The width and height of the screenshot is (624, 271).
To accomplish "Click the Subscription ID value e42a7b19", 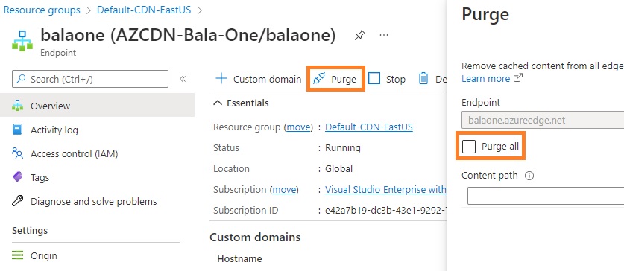I will coord(385,210).
